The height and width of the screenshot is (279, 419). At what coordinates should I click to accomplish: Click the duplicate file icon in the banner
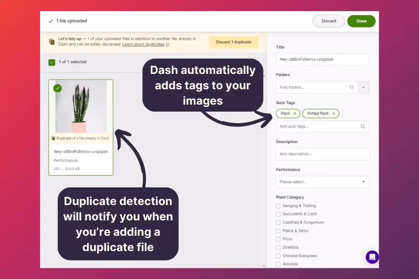tap(52, 42)
